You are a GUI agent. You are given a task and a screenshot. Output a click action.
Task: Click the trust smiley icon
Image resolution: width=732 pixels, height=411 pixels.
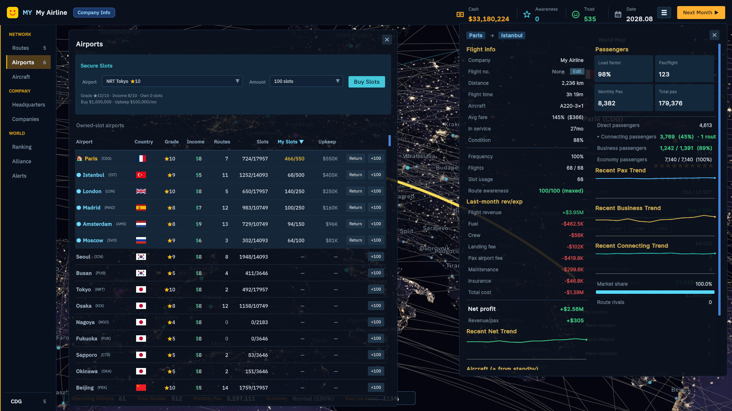coord(576,14)
